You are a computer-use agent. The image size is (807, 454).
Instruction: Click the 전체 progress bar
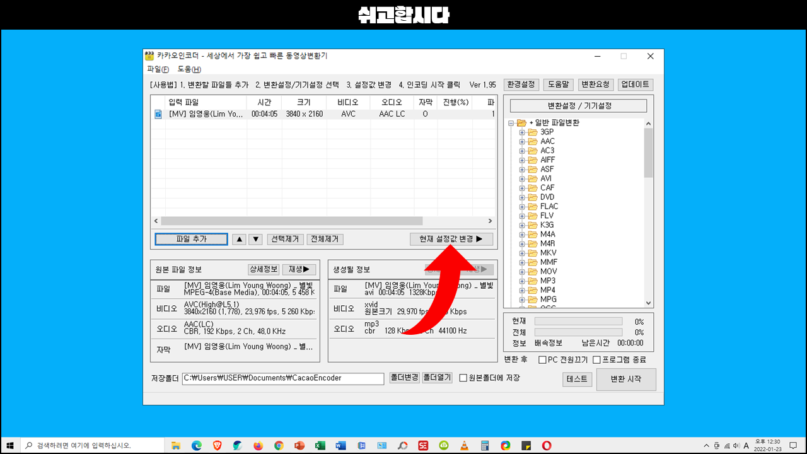pyautogui.click(x=578, y=332)
